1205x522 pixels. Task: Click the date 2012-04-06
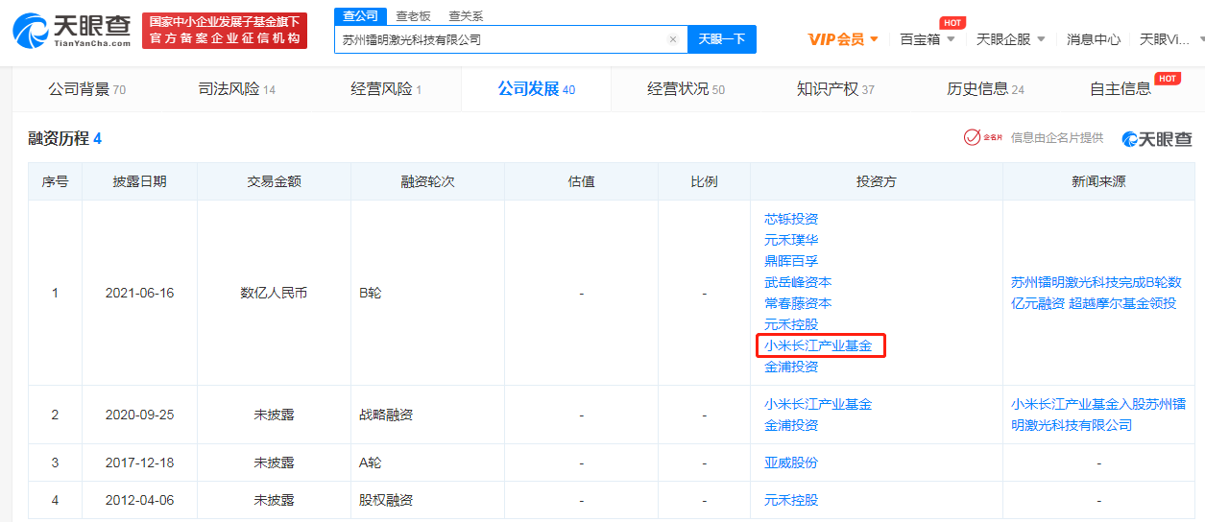(139, 500)
